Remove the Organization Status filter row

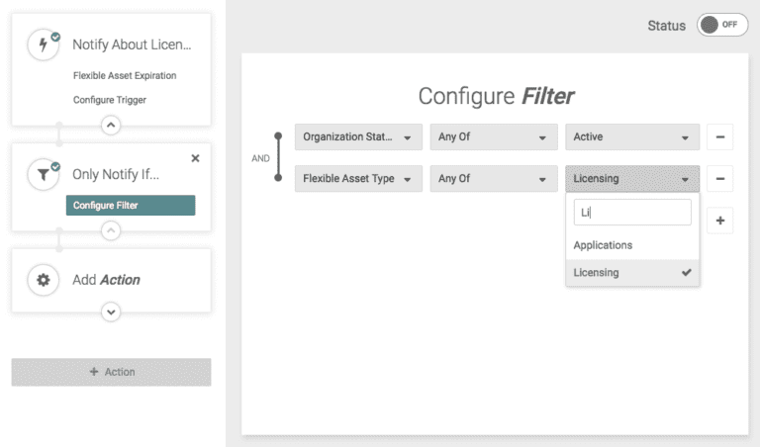(719, 137)
